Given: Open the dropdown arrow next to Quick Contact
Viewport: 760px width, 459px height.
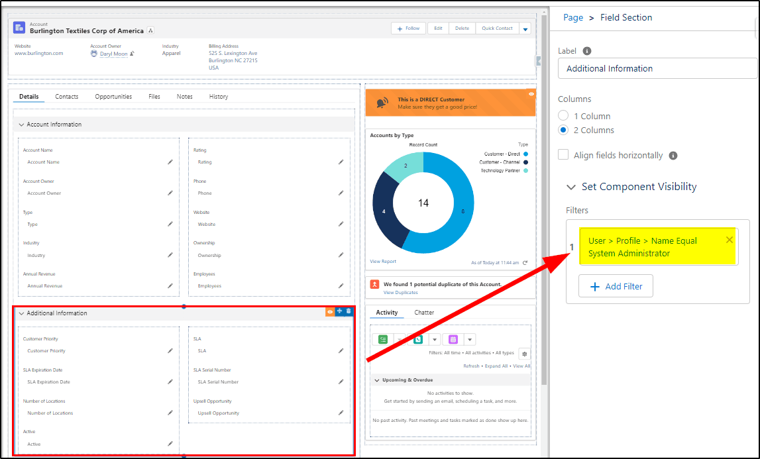Looking at the screenshot, I should (x=525, y=29).
